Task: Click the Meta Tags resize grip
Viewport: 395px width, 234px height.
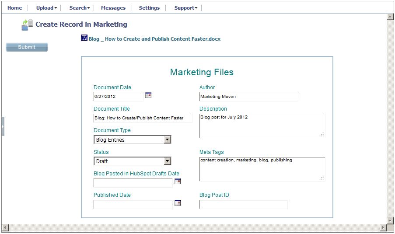Action: [x=322, y=178]
